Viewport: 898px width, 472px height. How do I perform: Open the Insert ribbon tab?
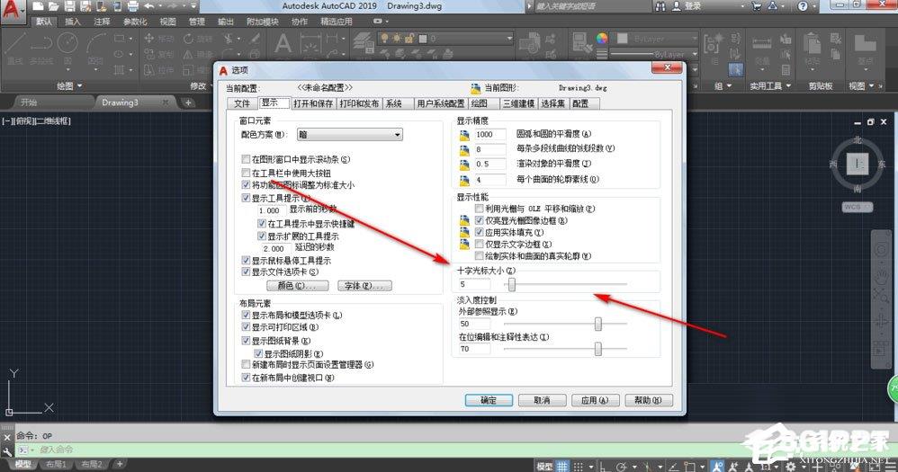click(73, 22)
